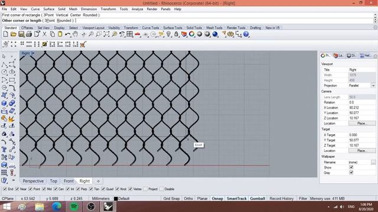This screenshot has width=378, height=212.
Task: Click the Windows Start button
Action: pyautogui.click(x=6, y=207)
